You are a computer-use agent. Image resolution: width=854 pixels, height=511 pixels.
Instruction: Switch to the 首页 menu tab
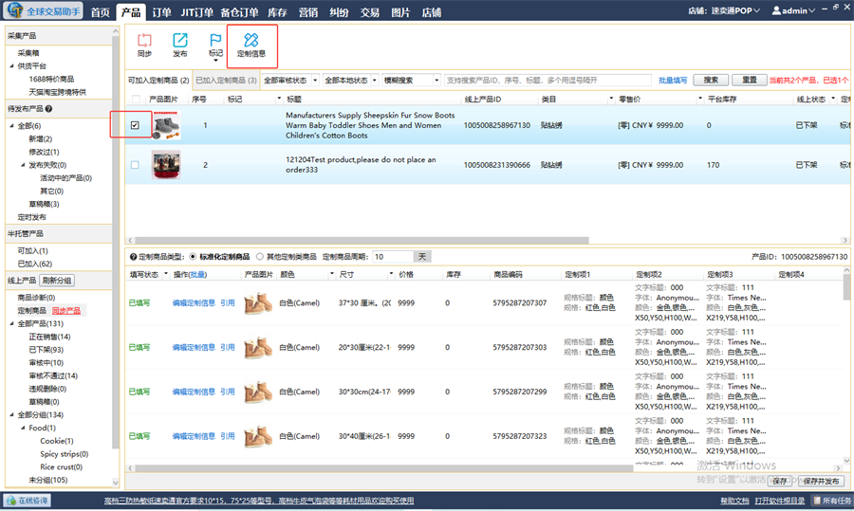(101, 12)
